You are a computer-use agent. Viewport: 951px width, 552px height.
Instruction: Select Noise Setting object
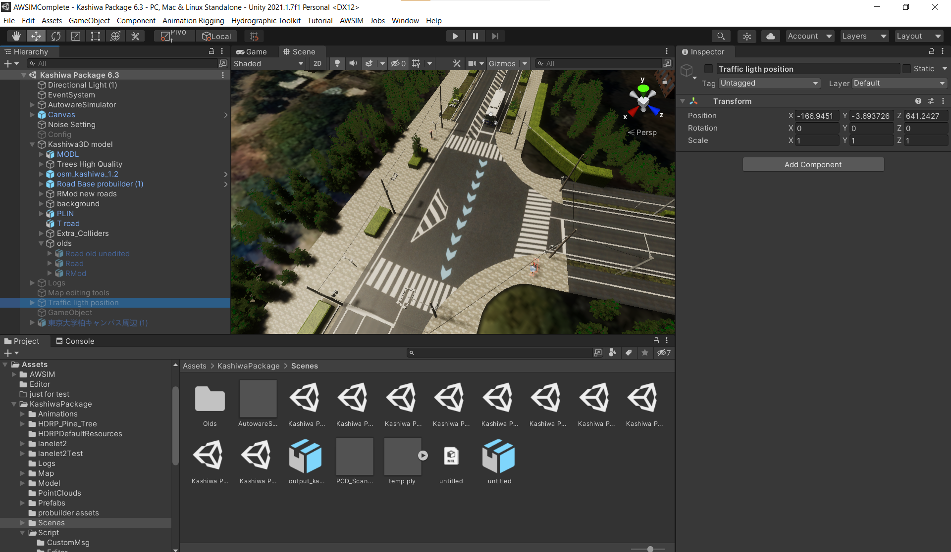click(71, 125)
